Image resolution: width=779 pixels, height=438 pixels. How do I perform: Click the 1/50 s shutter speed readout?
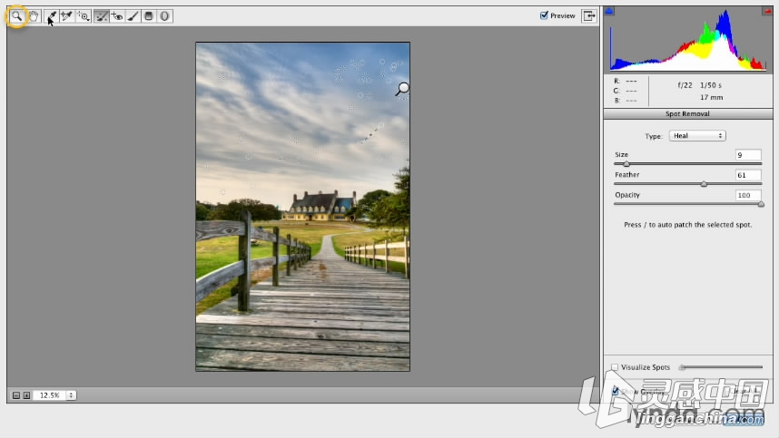(x=711, y=85)
